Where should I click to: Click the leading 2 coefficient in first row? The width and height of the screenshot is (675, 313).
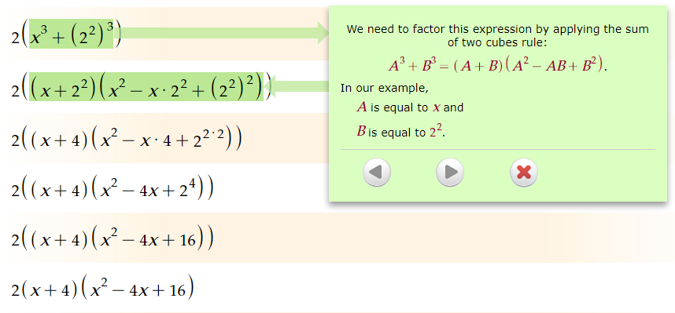pyautogui.click(x=16, y=38)
